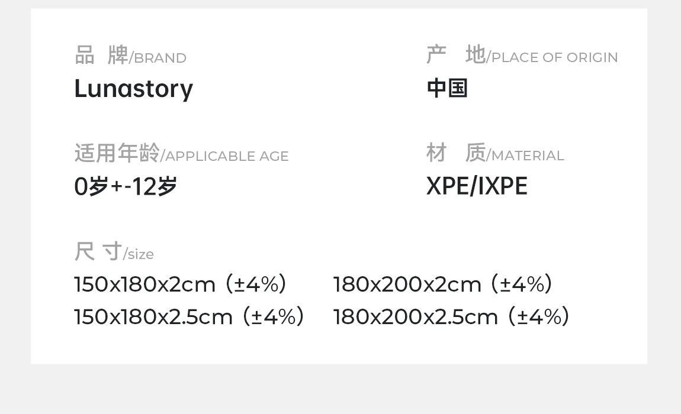Select the 中国 origin value
The image size is (681, 414).
click(447, 88)
